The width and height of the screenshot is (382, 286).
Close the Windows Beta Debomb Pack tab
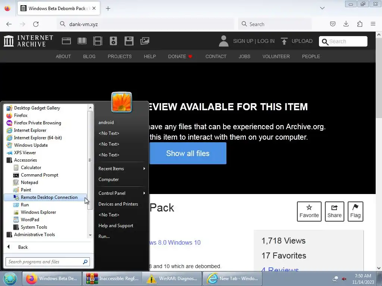click(94, 8)
